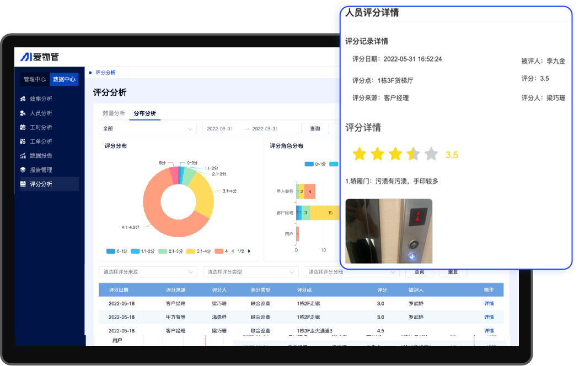This screenshot has height=366, width=579.
Task: Click the half-filled star in 评分详情
Action: (413, 154)
